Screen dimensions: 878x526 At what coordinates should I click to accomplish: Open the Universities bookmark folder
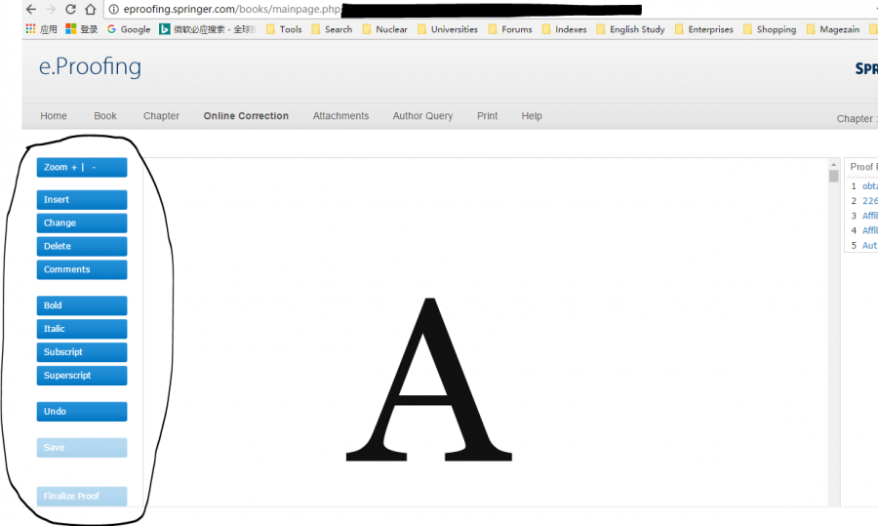point(448,29)
